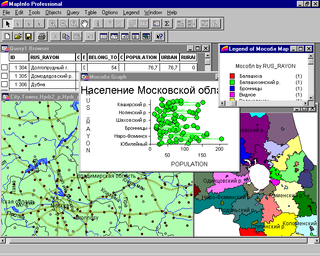320x256 pixels.
Task: Open a New Browser window
Action: (104, 37)
